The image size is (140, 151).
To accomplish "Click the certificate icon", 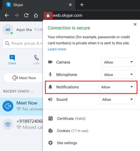I will [51, 119].
